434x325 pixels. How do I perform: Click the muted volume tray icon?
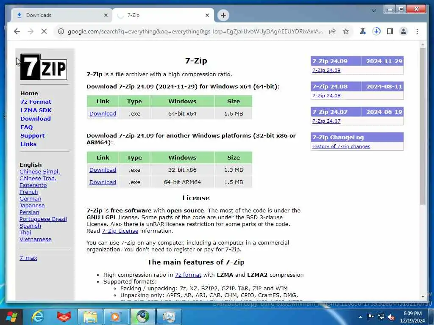click(391, 317)
